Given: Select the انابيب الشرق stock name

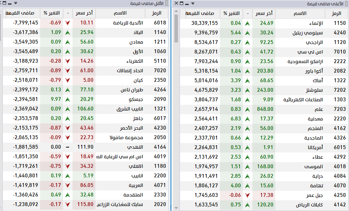Looking at the screenshot, I should pos(130,109).
